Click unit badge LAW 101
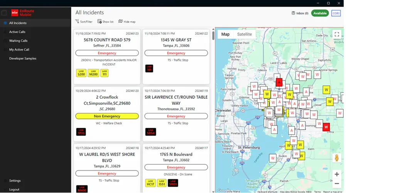The image size is (395, 193). pyautogui.click(x=149, y=69)
